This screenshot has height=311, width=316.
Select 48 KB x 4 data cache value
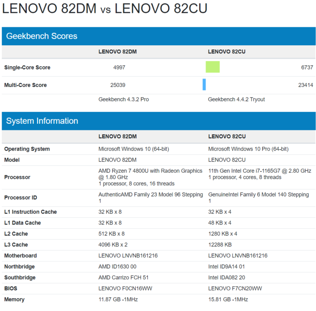219,223
